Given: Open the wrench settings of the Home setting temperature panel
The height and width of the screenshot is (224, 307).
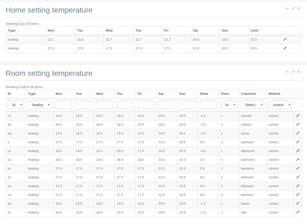Looking at the screenshot, I should pos(293,9).
